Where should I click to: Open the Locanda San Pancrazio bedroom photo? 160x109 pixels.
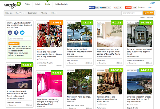(110, 34)
